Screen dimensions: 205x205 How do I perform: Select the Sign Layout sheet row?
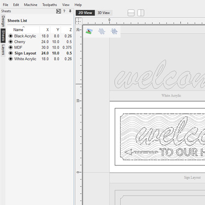tap(40, 53)
